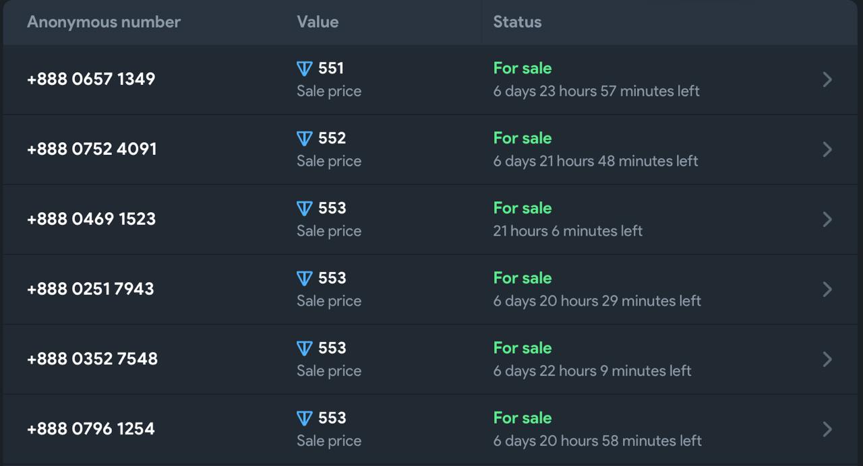Screen dimensions: 863x466
Task: Click TON icon in +888 0352 7548 row
Action: 305,349
